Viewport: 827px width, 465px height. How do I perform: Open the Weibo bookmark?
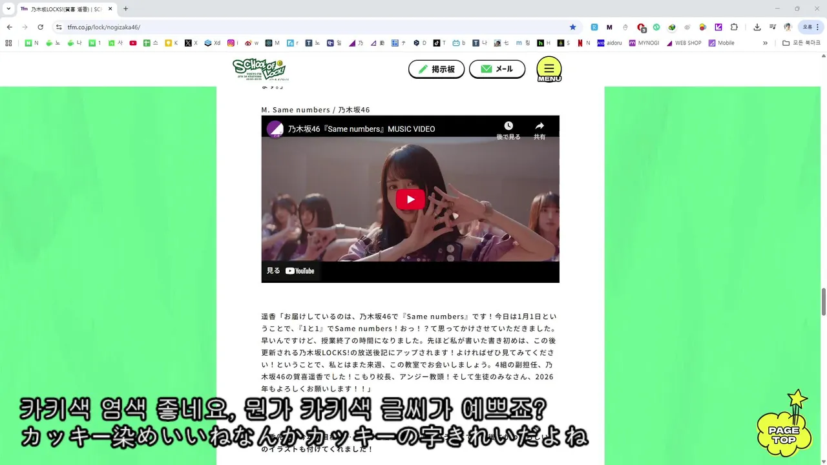click(252, 43)
